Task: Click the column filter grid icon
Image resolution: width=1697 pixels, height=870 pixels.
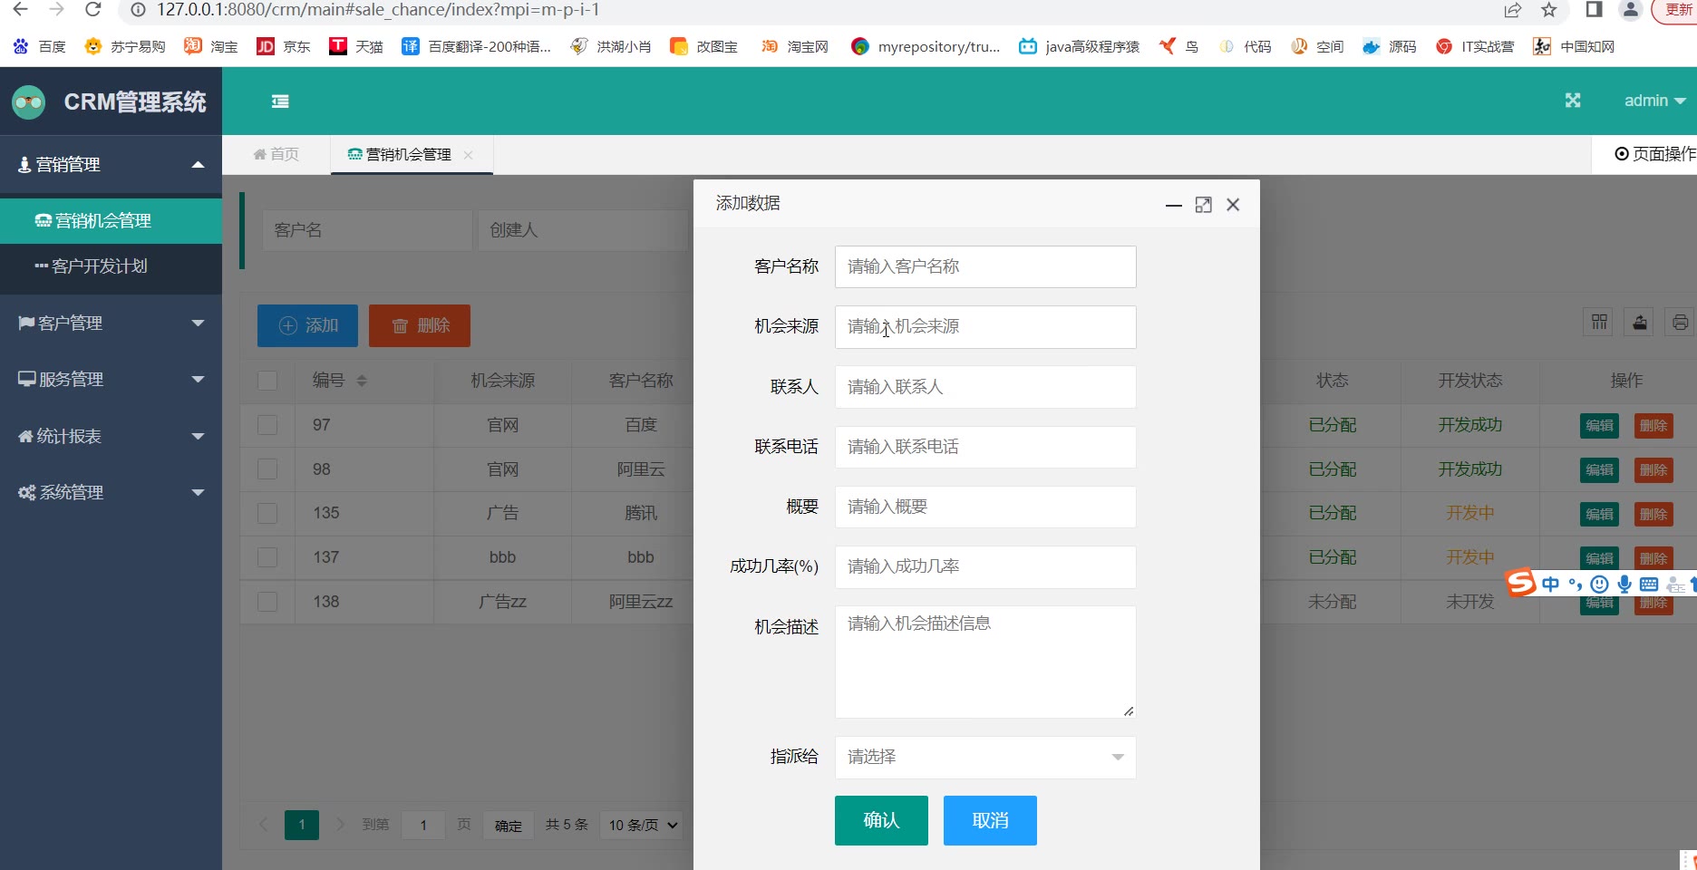Action: pyautogui.click(x=1598, y=323)
